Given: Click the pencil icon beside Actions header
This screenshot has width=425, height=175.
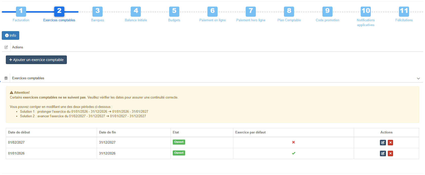Looking at the screenshot, I should coord(6,47).
